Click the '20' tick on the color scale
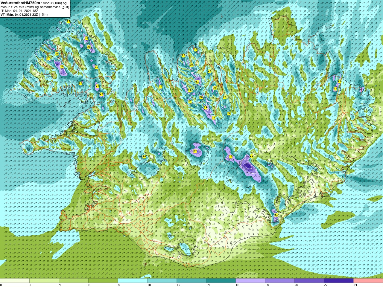This screenshot has height=287, width=383. click(296, 285)
